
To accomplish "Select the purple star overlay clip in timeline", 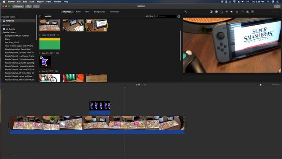I will click(x=100, y=108).
